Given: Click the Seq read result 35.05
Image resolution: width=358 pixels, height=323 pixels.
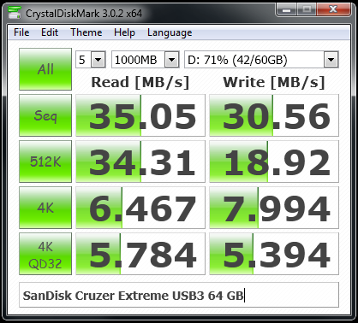Looking at the screenshot, I should 140,115.
